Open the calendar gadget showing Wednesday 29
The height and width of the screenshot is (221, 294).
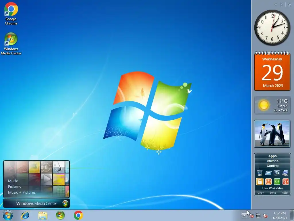(x=272, y=71)
